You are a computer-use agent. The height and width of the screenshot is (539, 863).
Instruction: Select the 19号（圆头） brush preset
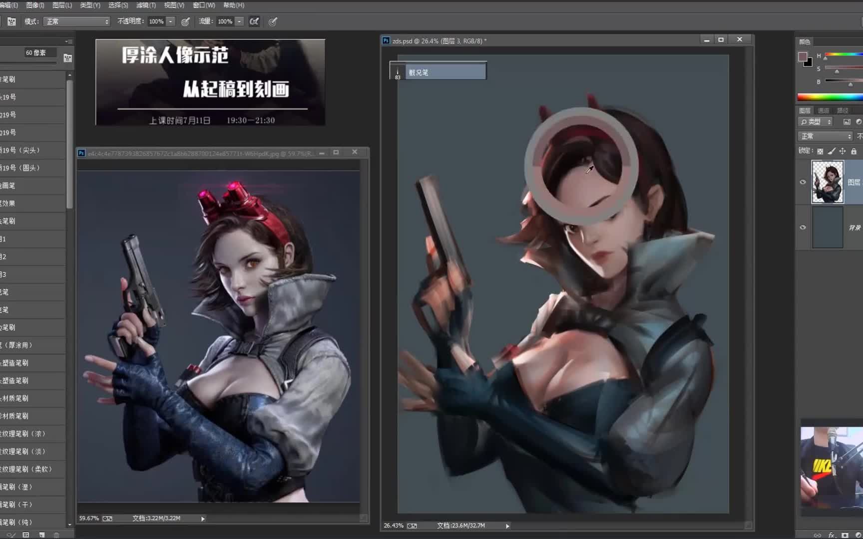tap(32, 168)
